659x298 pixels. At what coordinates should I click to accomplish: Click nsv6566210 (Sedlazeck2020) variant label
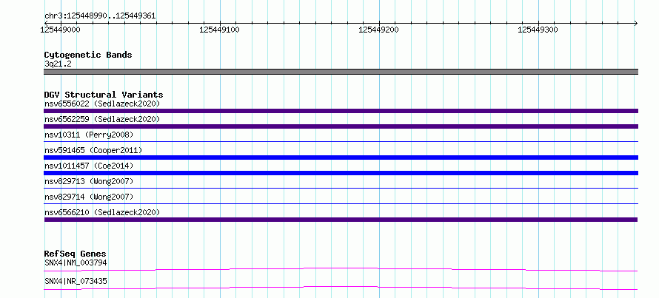(102, 212)
